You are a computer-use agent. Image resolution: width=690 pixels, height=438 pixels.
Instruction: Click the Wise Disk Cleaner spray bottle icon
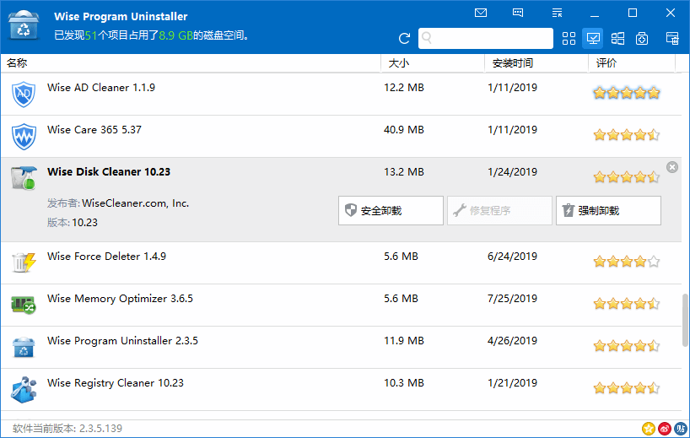[24, 178]
